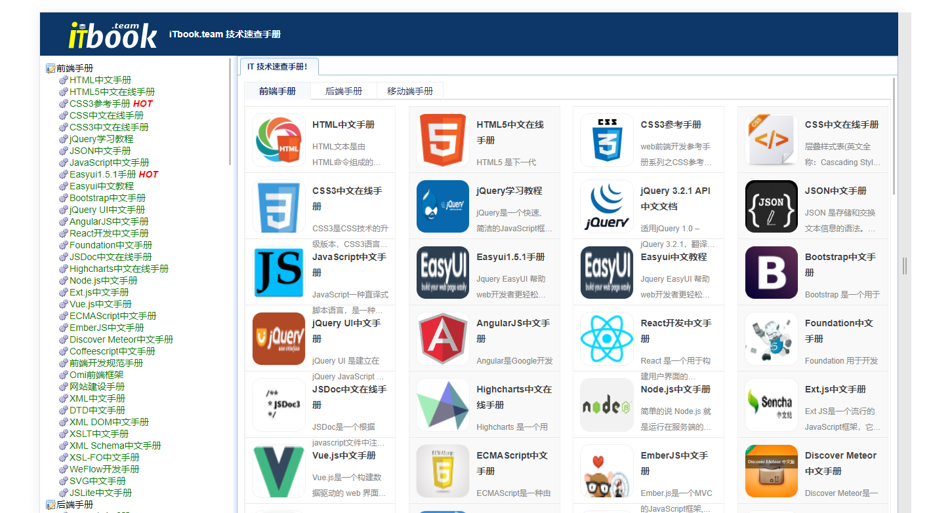Open the Bootstrap中文手册 card title

tap(840, 265)
